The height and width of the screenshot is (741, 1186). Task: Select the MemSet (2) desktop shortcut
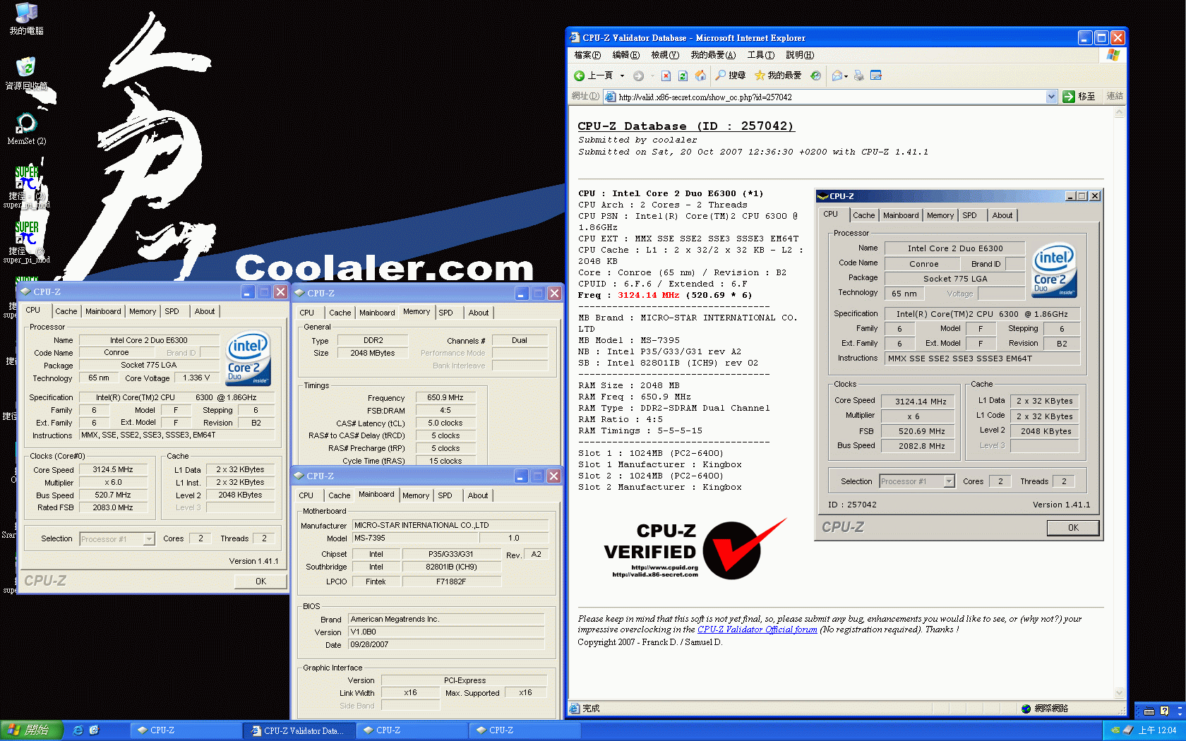pyautogui.click(x=26, y=128)
